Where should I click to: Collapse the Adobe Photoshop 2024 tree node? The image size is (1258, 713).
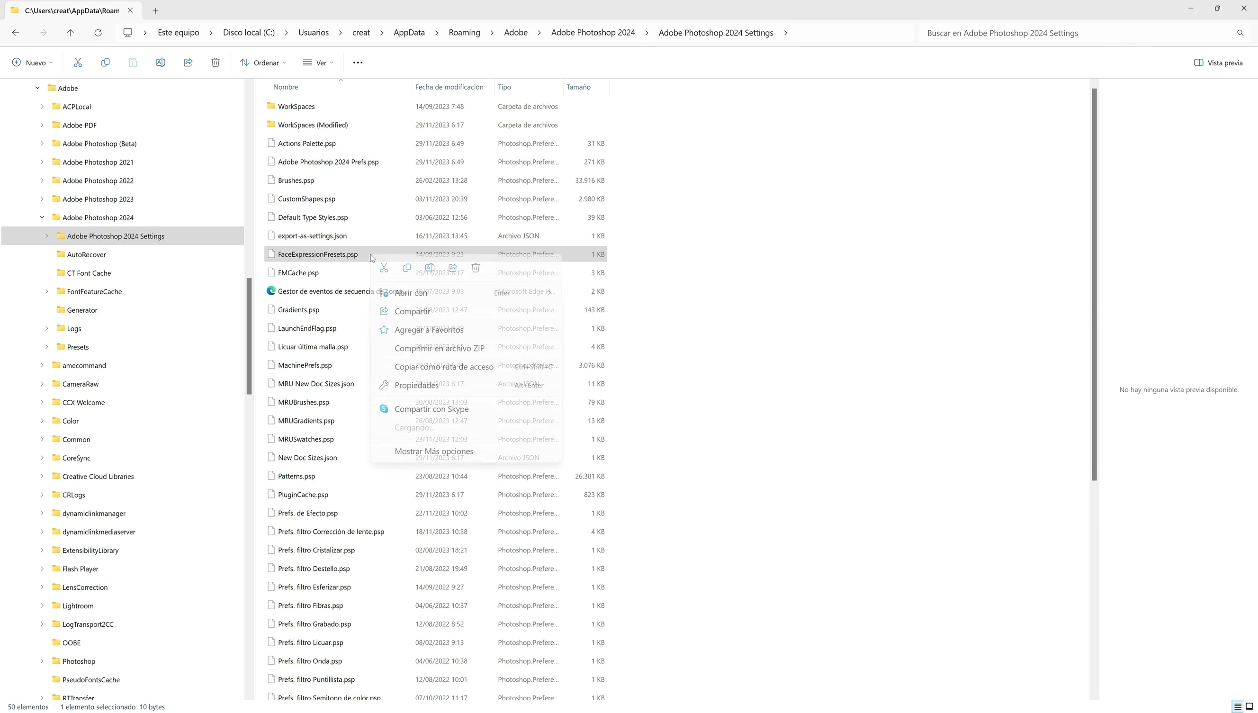42,217
